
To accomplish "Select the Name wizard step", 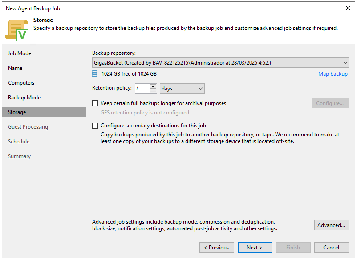I will [x=15, y=68].
